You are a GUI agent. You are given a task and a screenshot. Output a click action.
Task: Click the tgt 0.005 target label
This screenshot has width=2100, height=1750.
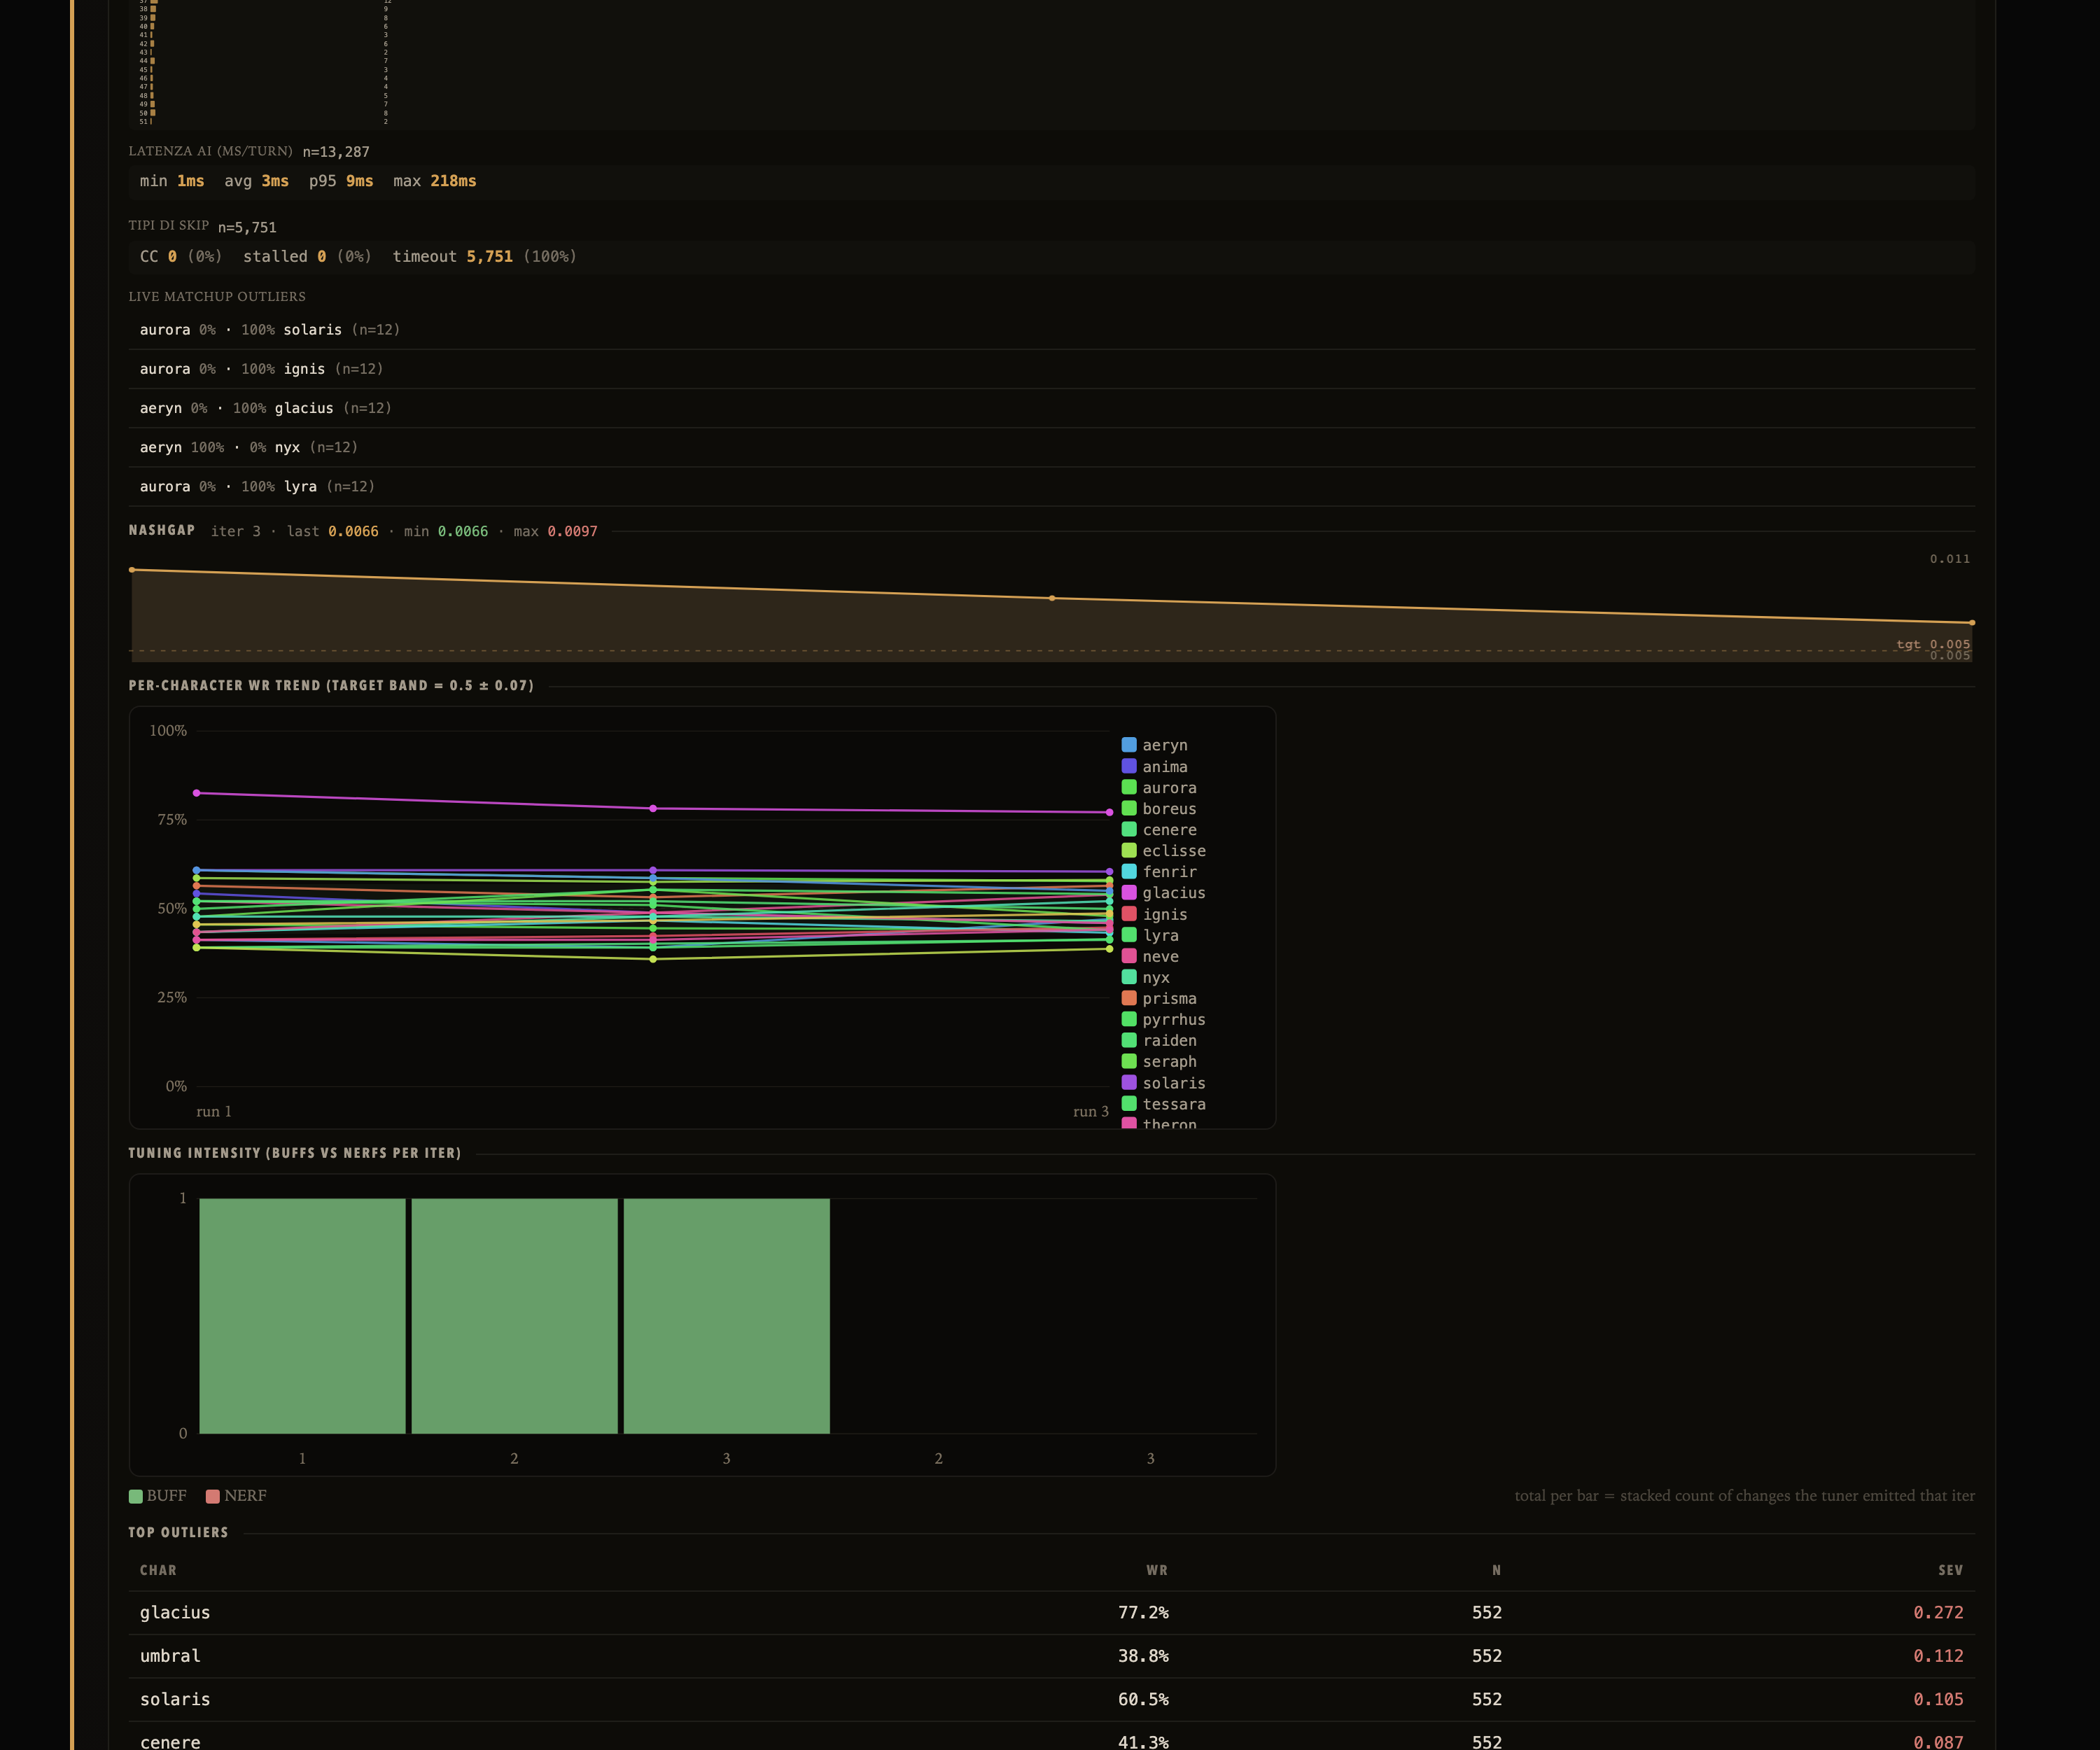[1933, 645]
